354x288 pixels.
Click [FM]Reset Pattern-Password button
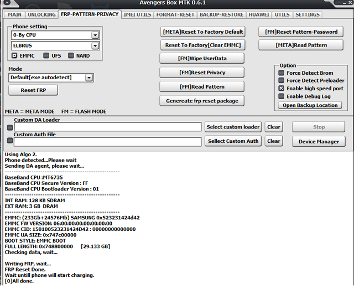(301, 32)
